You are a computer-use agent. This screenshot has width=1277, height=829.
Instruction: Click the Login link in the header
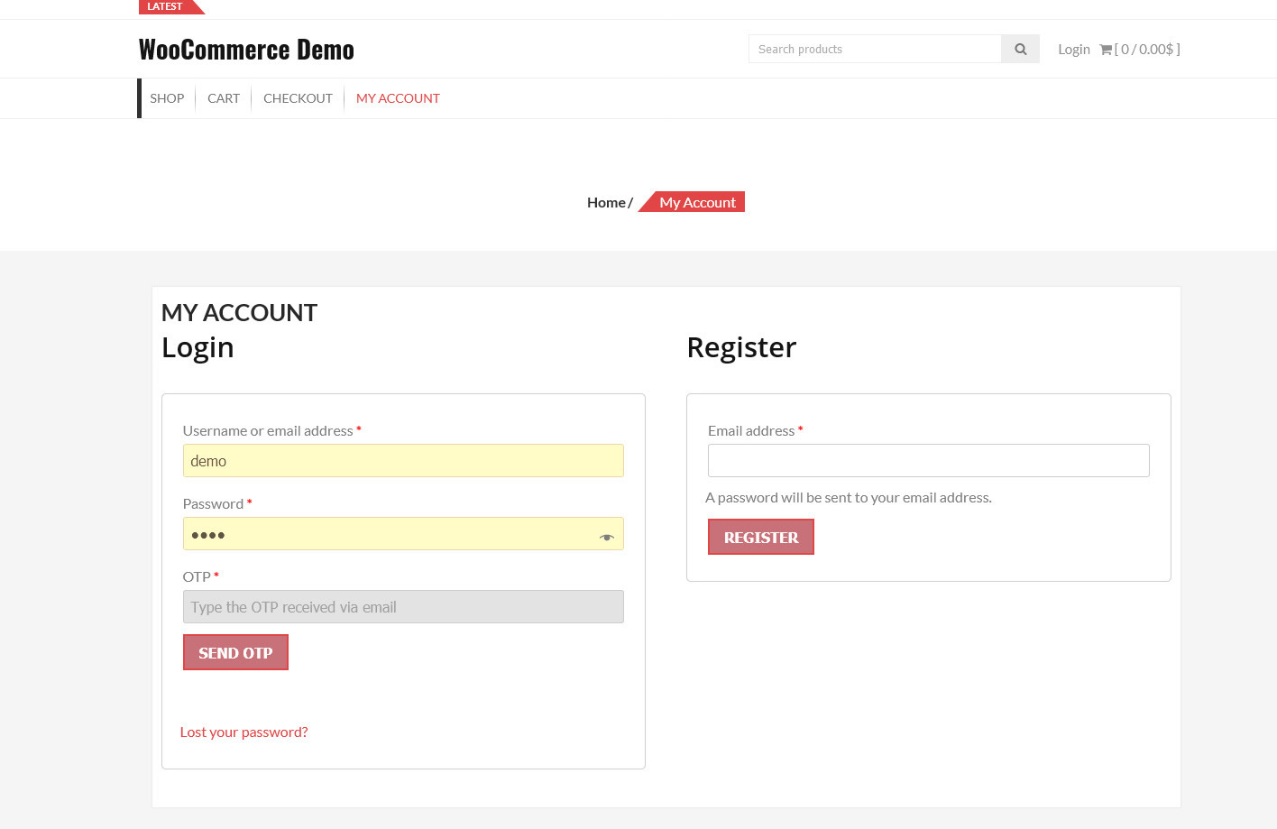1073,50
